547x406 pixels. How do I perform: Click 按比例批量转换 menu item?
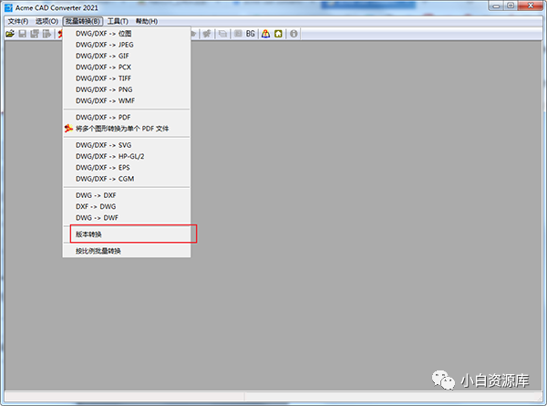tap(127, 251)
